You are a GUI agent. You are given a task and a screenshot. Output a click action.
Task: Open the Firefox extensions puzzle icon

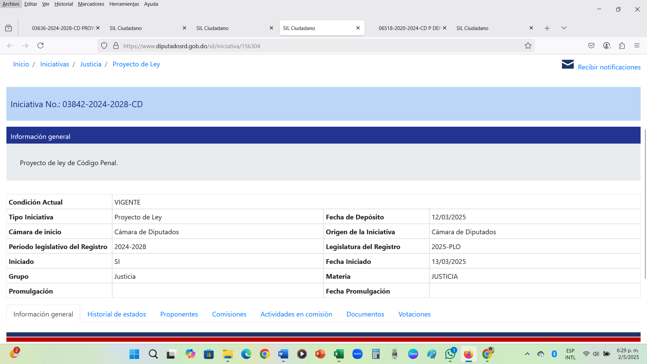(x=622, y=45)
